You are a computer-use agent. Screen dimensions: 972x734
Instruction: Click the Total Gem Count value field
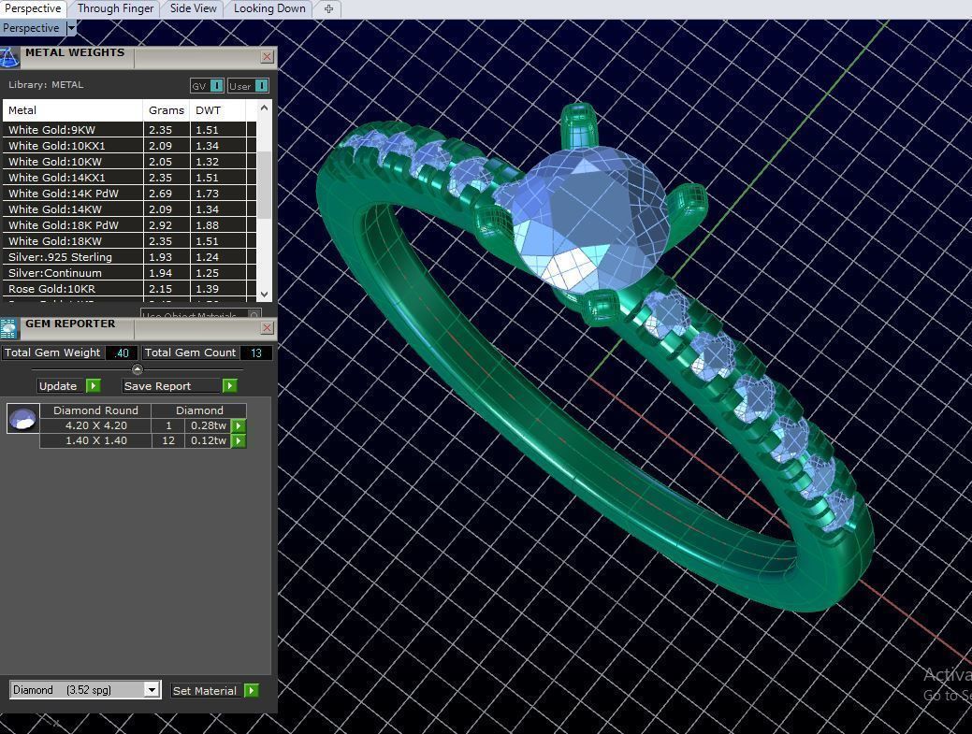pos(256,353)
